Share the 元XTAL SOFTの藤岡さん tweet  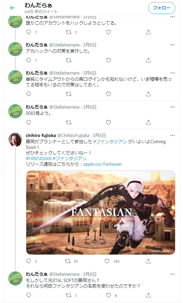148,295
